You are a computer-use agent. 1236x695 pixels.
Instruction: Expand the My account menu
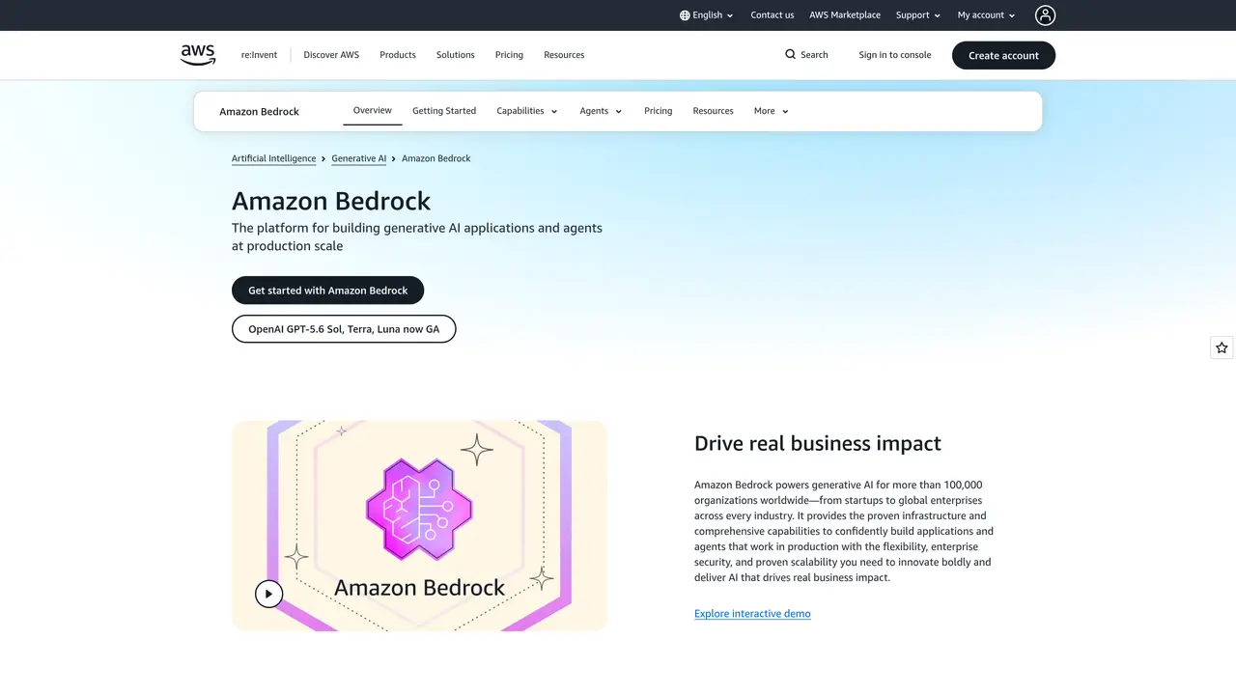click(x=986, y=15)
